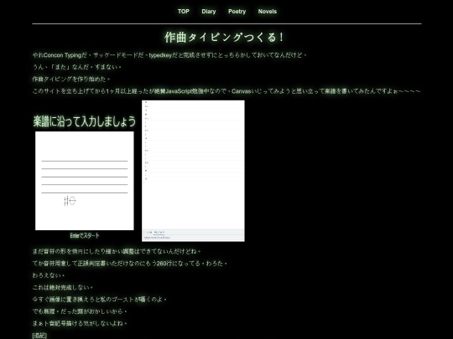Click the line starting まぁト音記号描ける気がしない
453x339 pixels.
(x=80, y=323)
